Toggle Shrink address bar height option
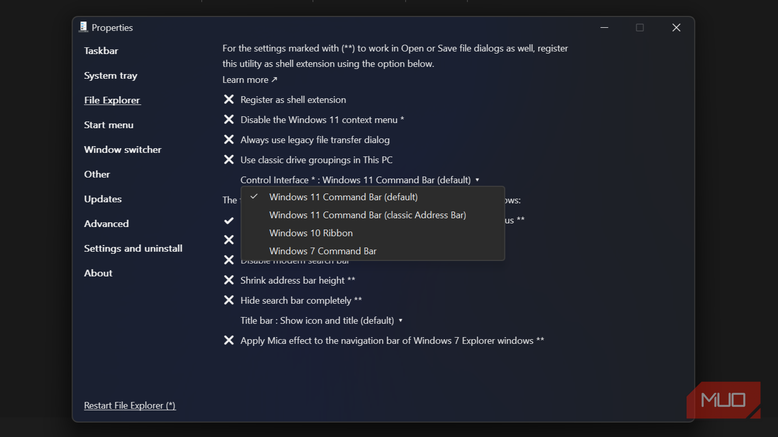The image size is (778, 437). coord(229,280)
